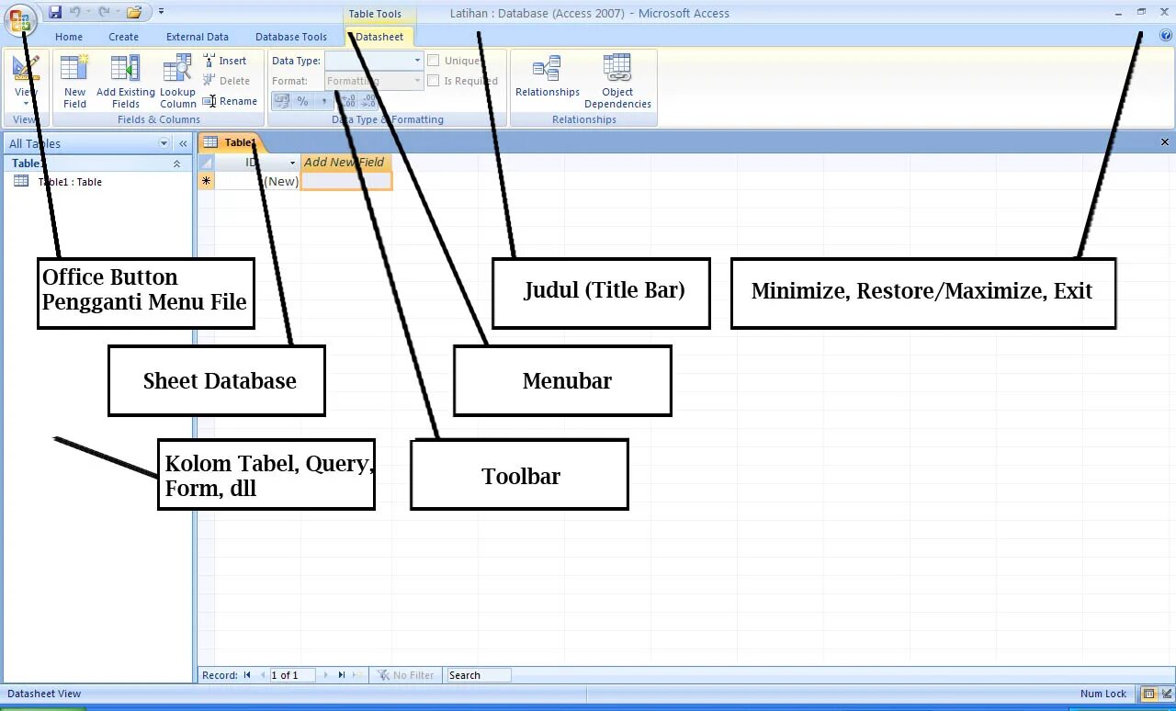Close the Table1 document window
This screenshot has width=1176, height=711.
pyautogui.click(x=1165, y=142)
